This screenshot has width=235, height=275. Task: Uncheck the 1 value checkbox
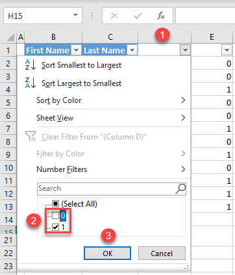(56, 227)
